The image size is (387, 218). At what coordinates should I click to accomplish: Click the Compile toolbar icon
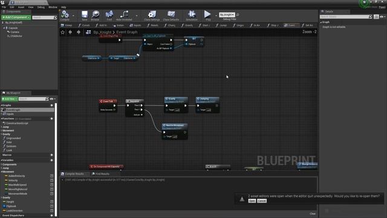click(x=65, y=15)
